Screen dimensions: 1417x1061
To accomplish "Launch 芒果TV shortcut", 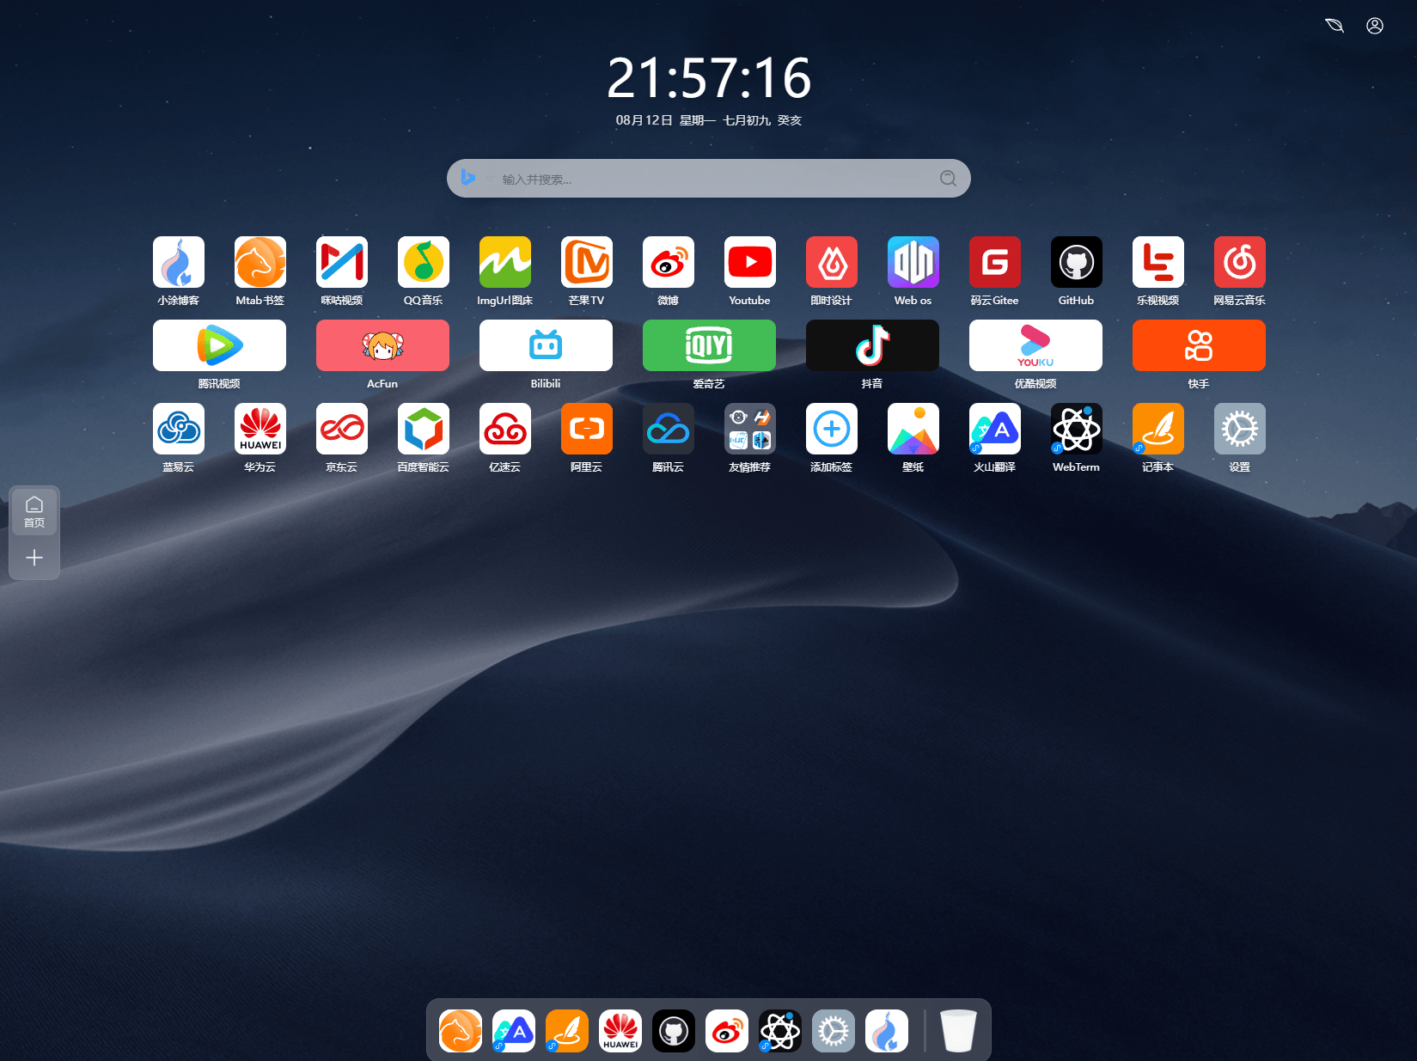I will click(587, 262).
